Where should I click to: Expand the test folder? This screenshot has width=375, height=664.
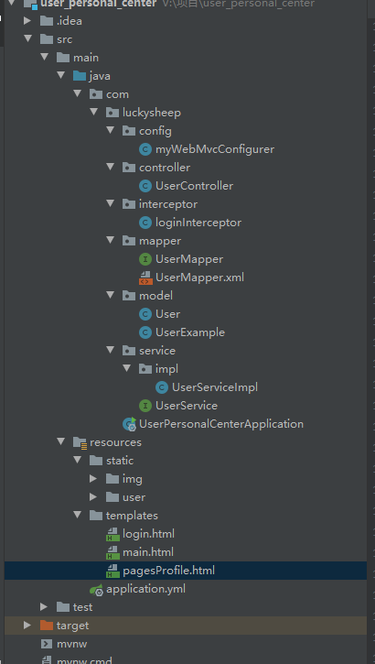(44, 607)
